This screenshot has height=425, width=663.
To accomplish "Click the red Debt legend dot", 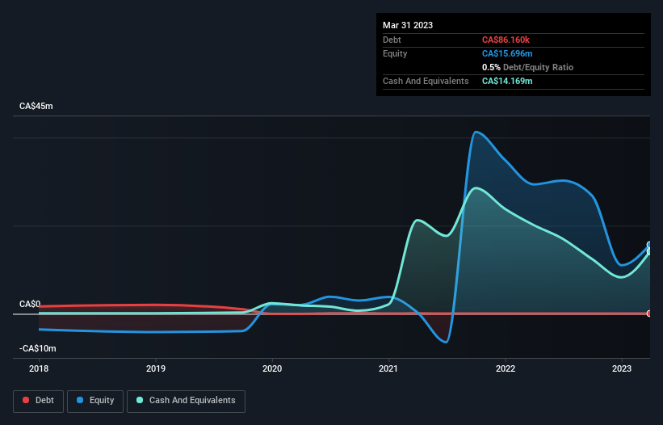I will 26,400.
